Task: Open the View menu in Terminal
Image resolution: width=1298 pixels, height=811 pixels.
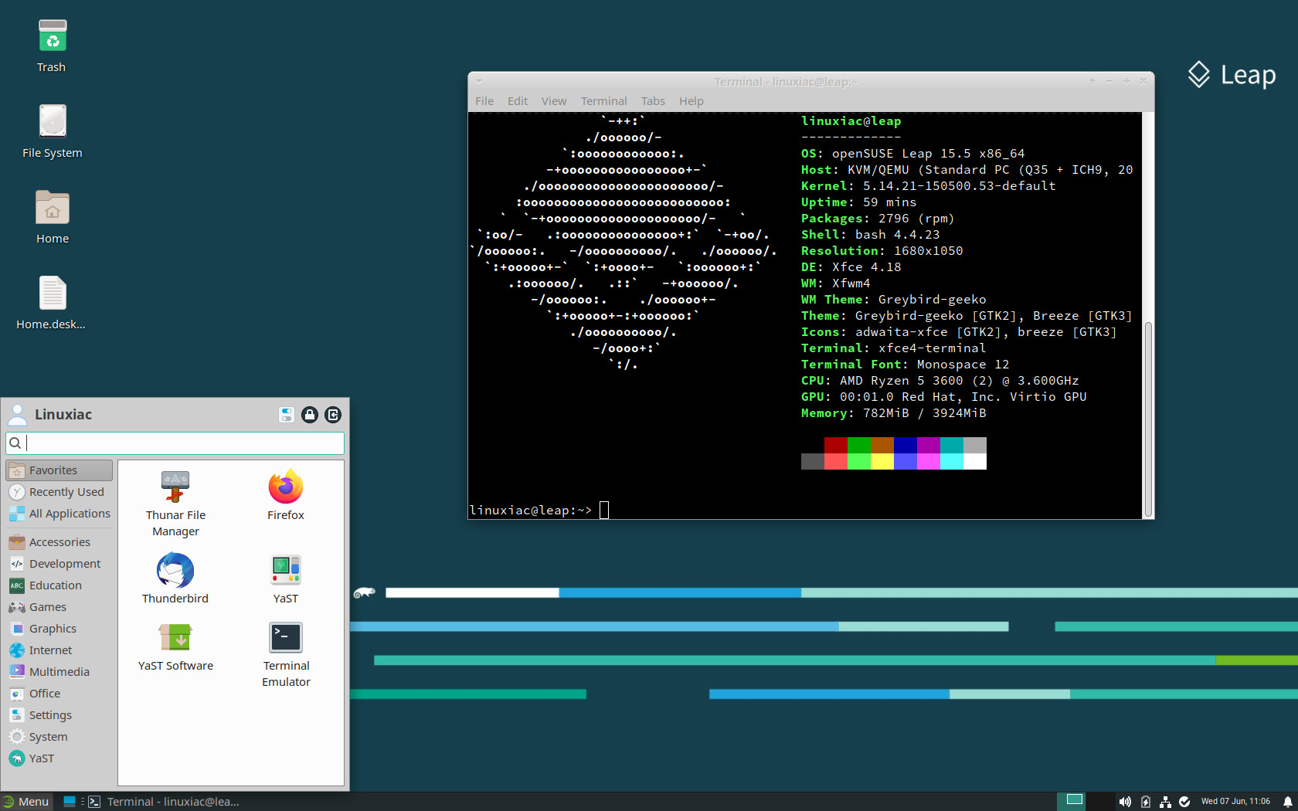Action: tap(554, 101)
